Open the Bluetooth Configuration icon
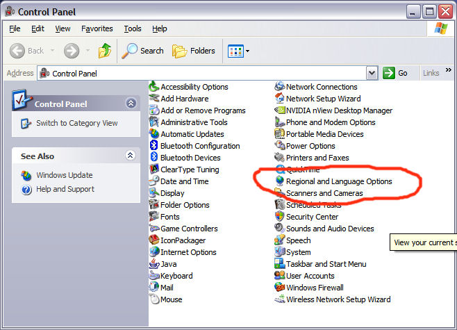This screenshot has height=330, width=457. (153, 146)
